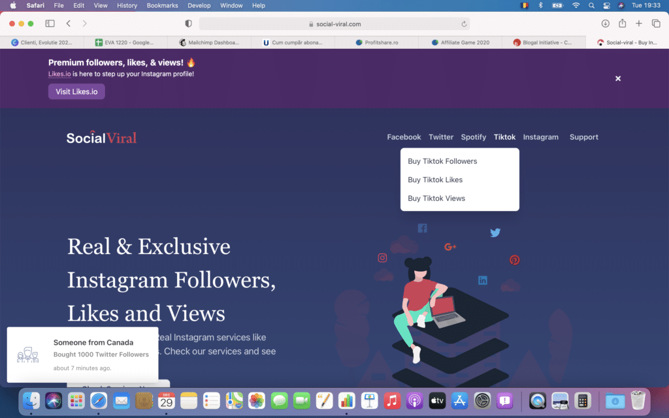669x418 pixels.
Task: Open Notes in the Dock
Action: click(x=189, y=401)
